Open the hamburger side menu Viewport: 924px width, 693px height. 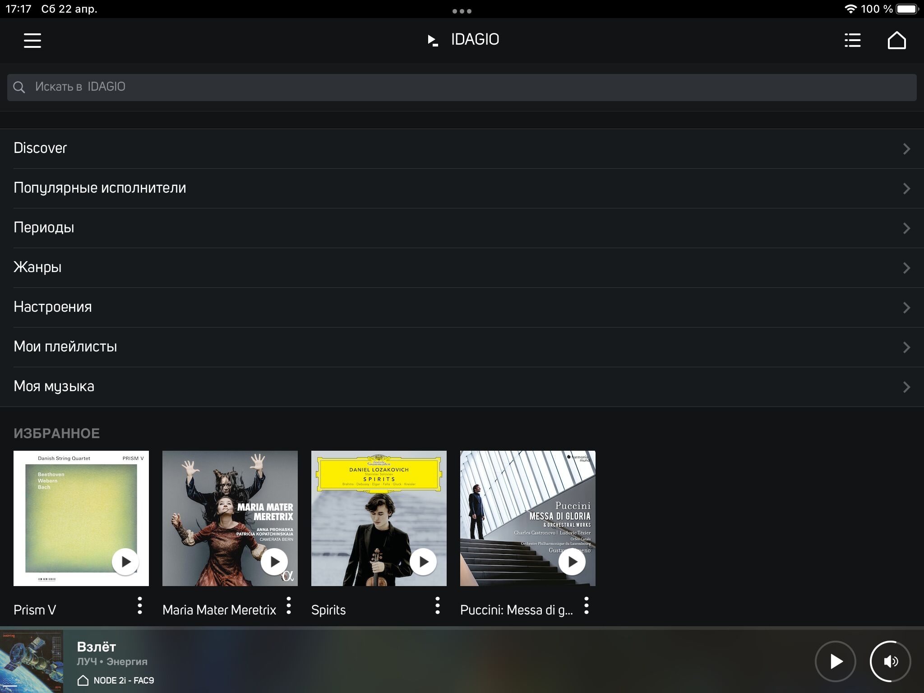32,40
